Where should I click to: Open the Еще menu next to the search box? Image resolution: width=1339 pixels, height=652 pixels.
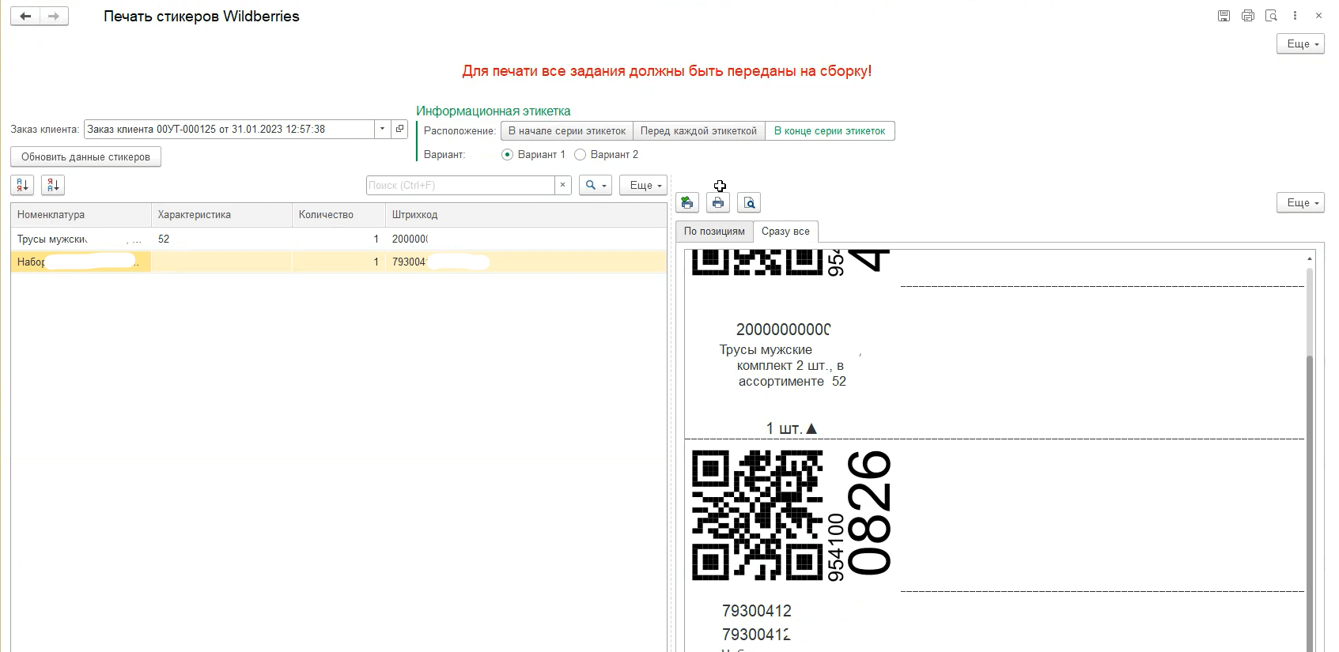coord(643,185)
